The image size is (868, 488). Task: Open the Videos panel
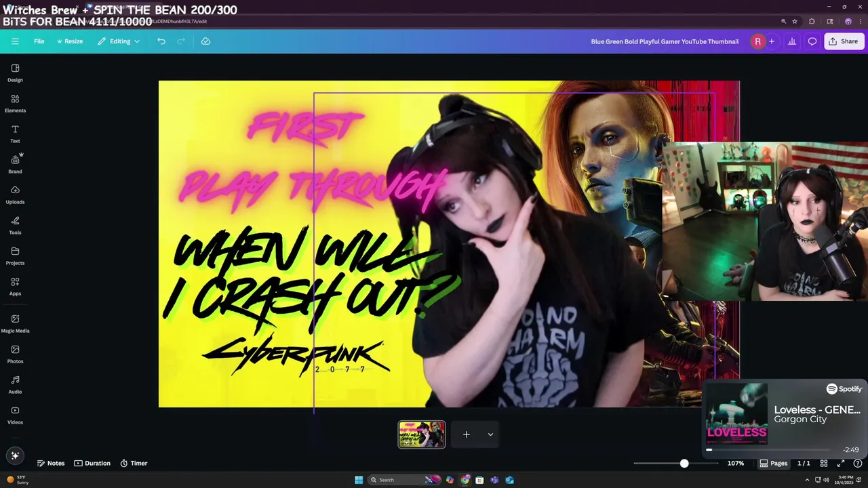pos(15,415)
